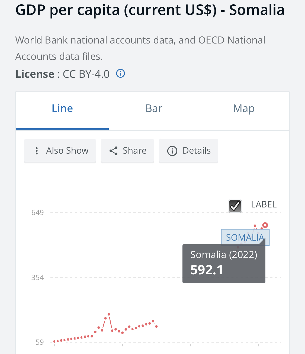Open the Also Show three-dot menu
The height and width of the screenshot is (354, 305).
[37, 151]
